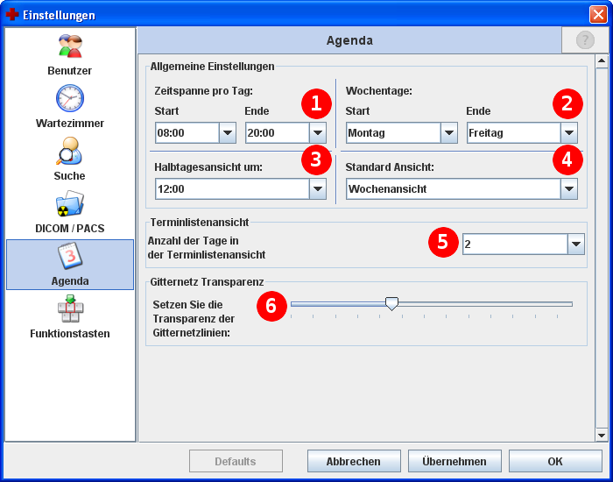Expand the Halbtagesansicht time dropdown
613x482 pixels.
(x=318, y=188)
